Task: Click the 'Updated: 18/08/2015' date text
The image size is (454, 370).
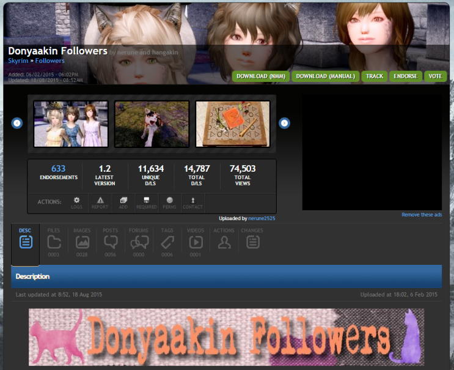Action: [x=45, y=80]
